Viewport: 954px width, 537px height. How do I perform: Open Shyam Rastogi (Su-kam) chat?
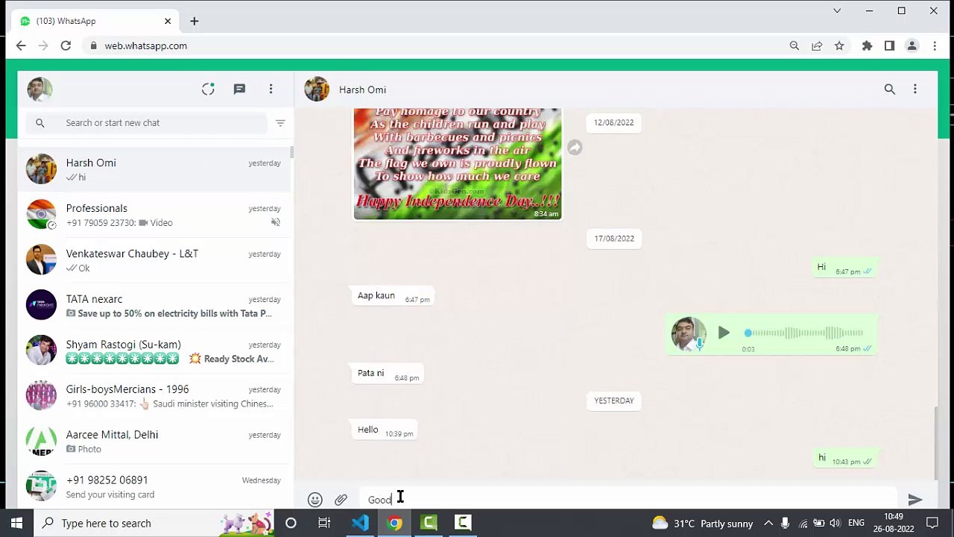(x=154, y=351)
